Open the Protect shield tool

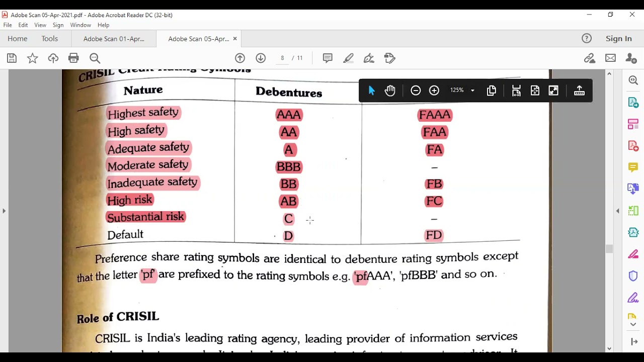633,276
